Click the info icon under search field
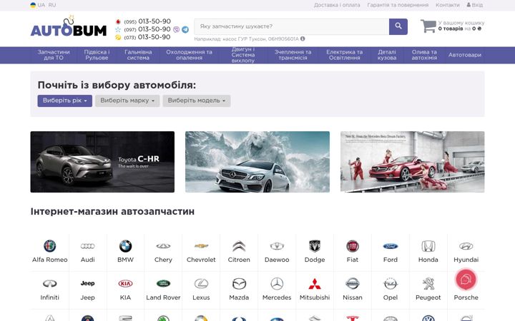 303,39
